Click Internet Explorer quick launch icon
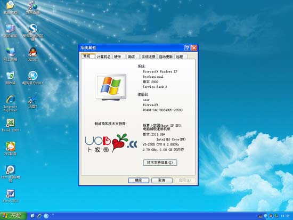Viewport: 293px width, 220px height. click(x=39, y=216)
